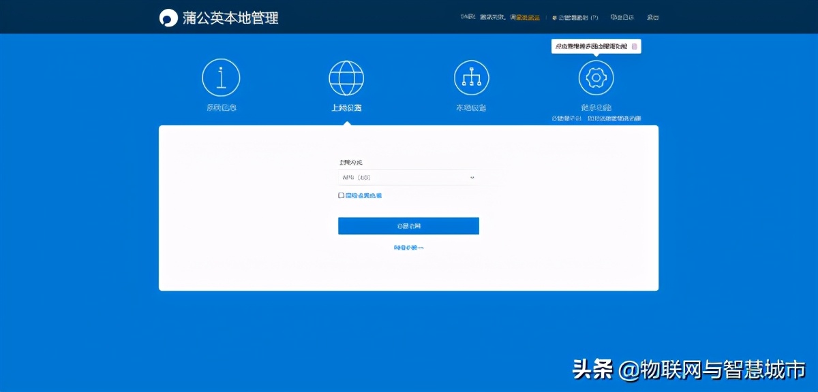Enable the checkbox under the connection dropdown
Viewport: 818px width, 392px height.
(341, 195)
